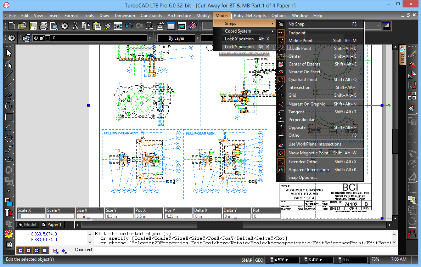Viewport: 421px width, 267px height.
Task: Expand the Snaps submenu entry
Action: 244,23
